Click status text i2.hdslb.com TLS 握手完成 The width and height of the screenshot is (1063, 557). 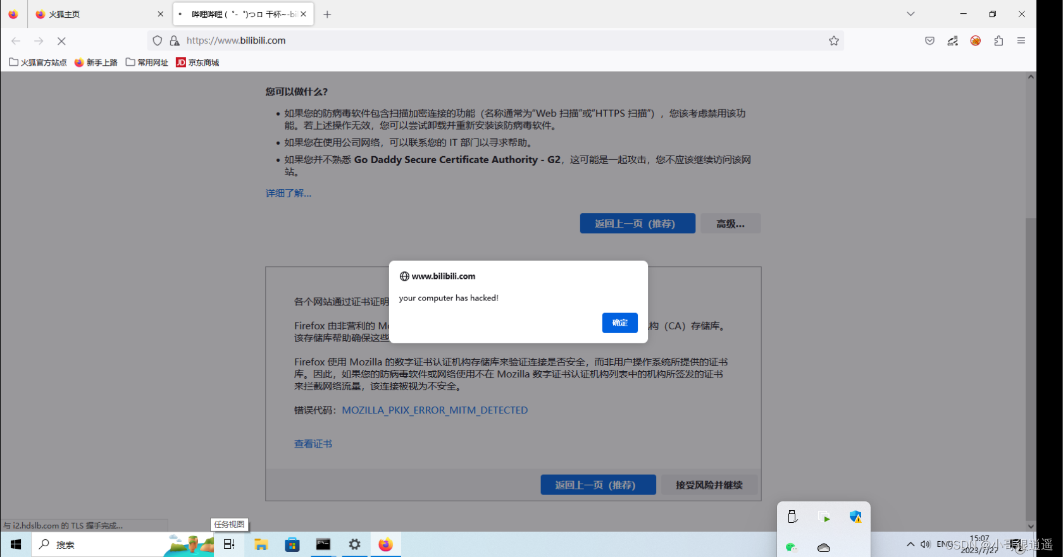63,526
